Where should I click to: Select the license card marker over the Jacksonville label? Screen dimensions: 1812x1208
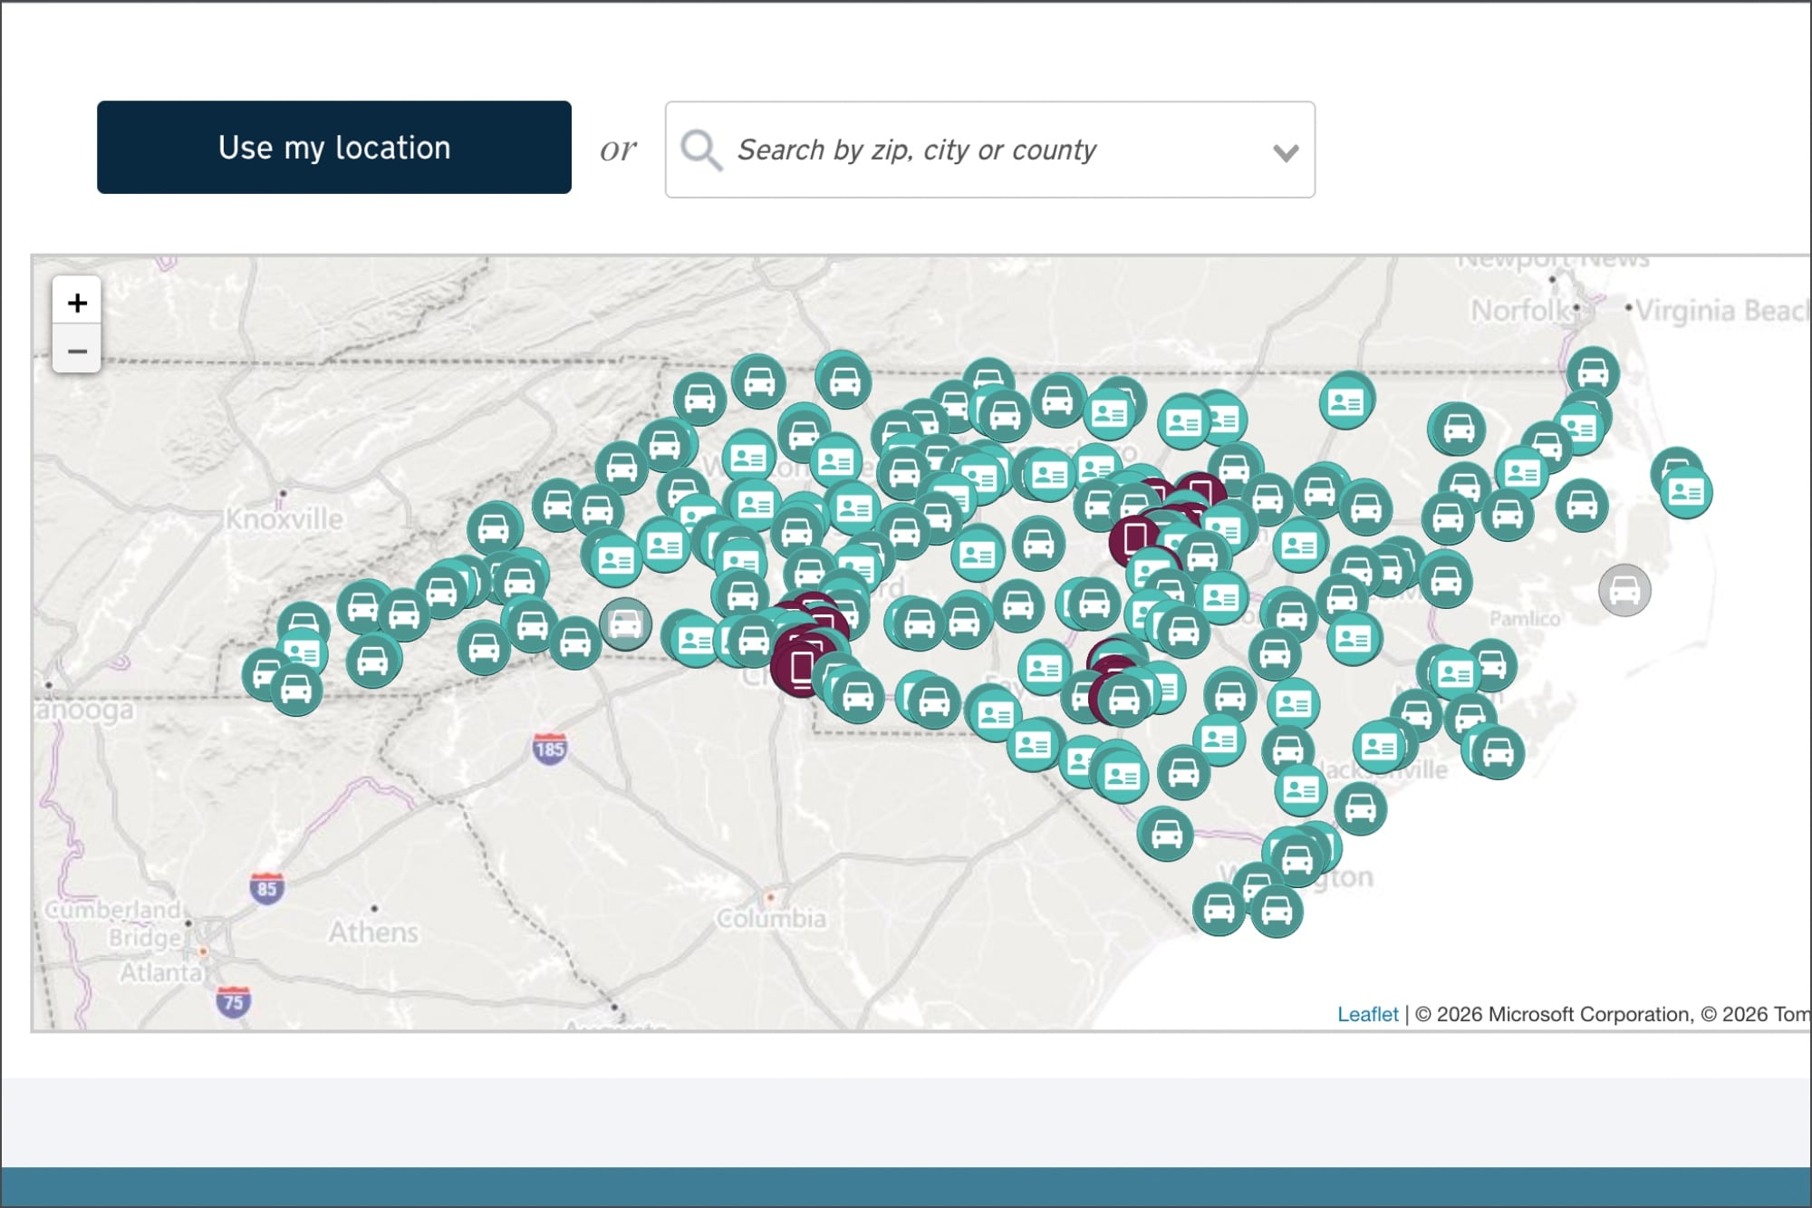coord(1378,747)
